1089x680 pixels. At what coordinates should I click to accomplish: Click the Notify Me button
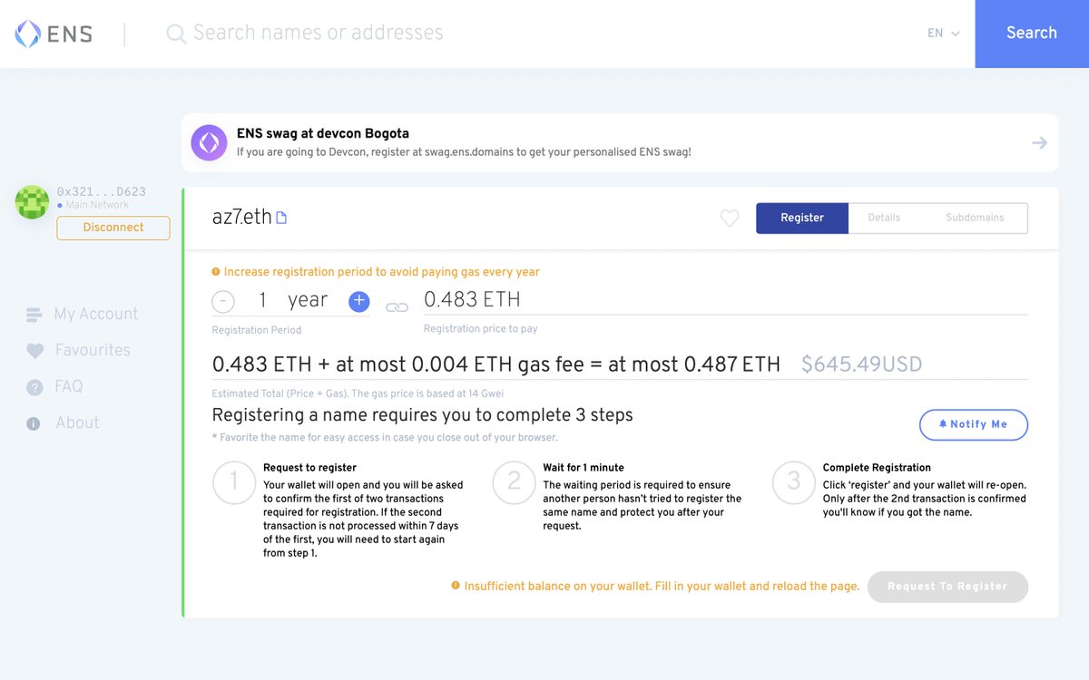click(x=974, y=424)
